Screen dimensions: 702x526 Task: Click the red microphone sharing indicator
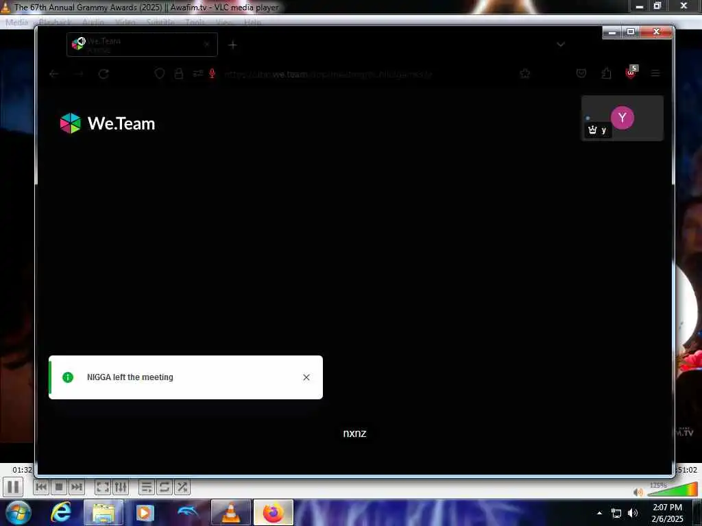213,74
